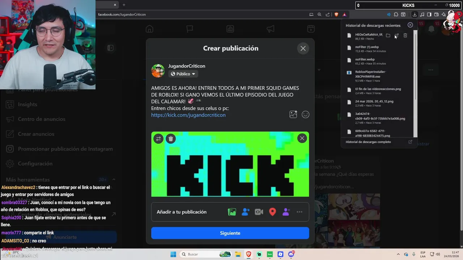Show HEOxCwRaMAA file in folder
This screenshot has width=463, height=260.
tap(388, 35)
